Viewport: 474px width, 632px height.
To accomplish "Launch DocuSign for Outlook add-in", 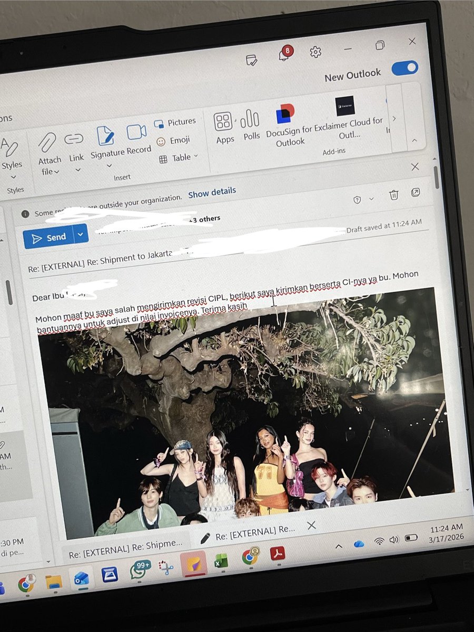I will click(289, 126).
